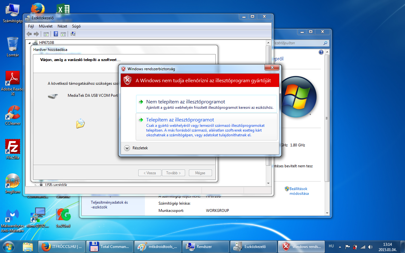Open Iso2God desktop shortcut
The width and height of the screenshot is (405, 253).
click(x=63, y=217)
